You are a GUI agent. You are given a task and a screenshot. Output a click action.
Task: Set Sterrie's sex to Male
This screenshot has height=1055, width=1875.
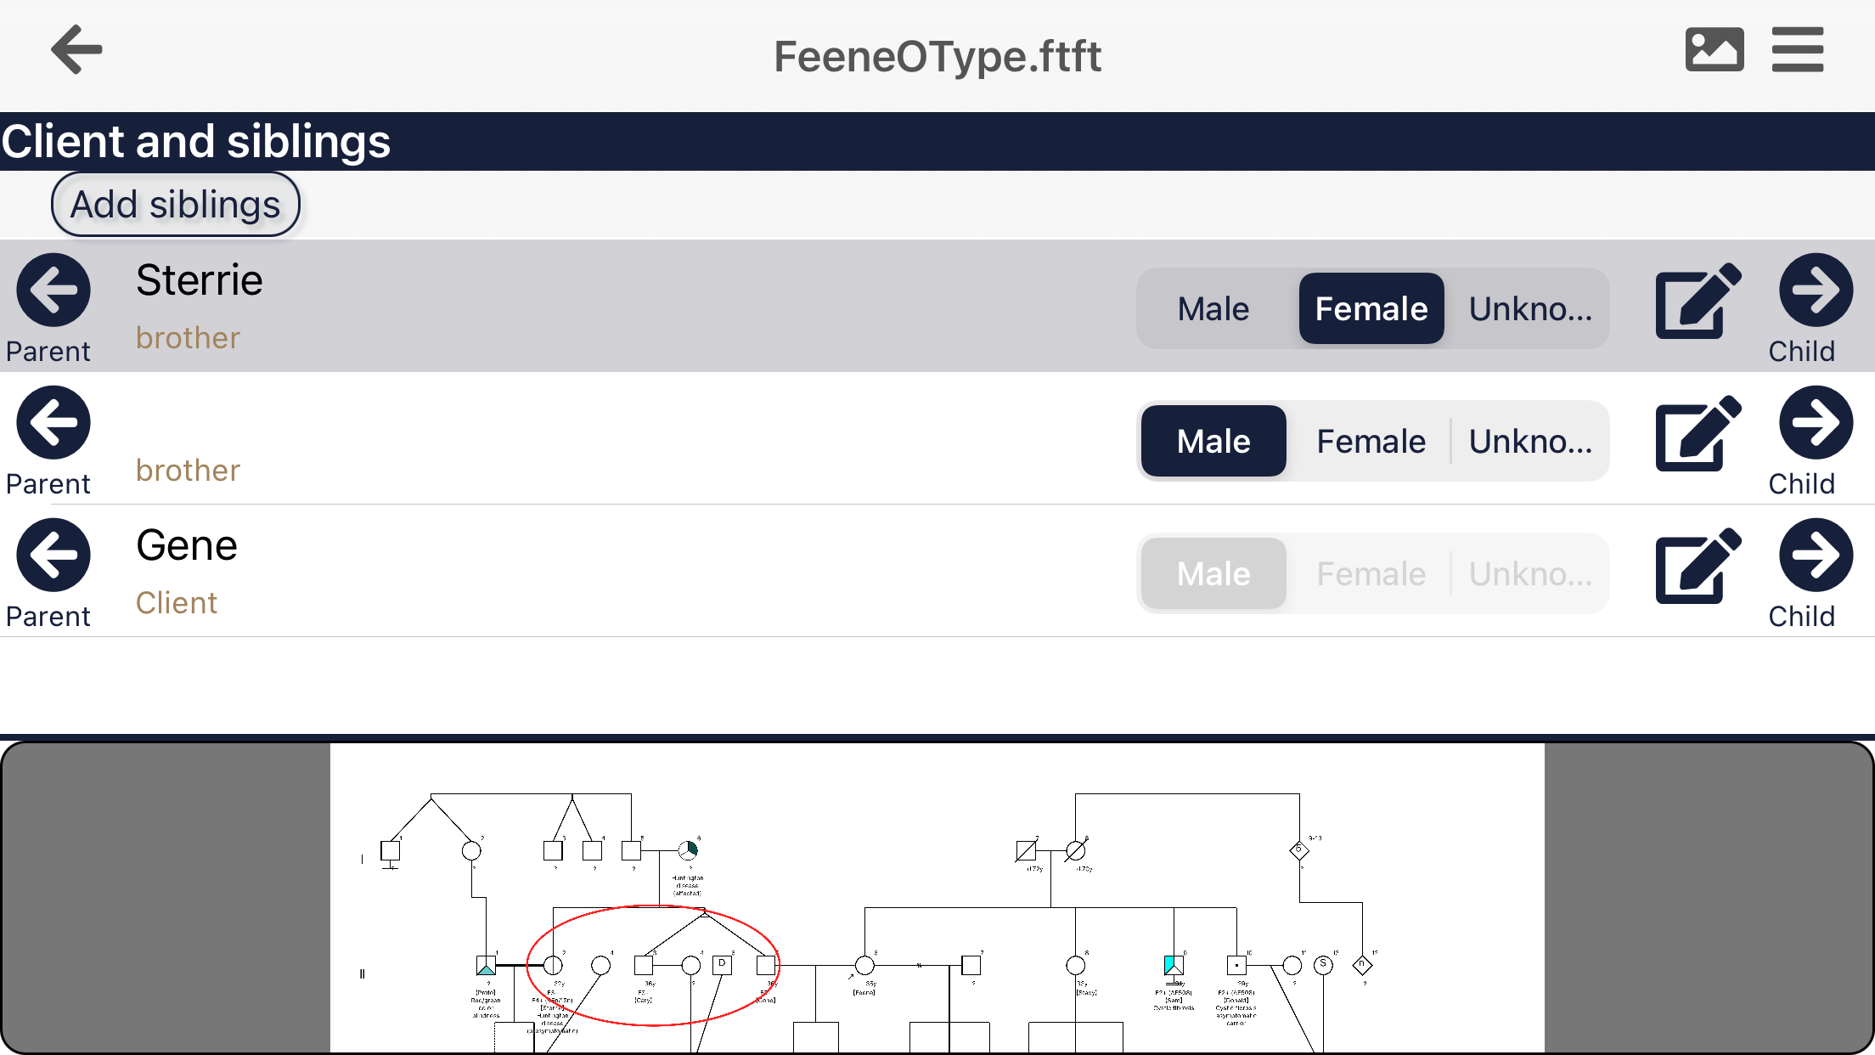tap(1213, 308)
